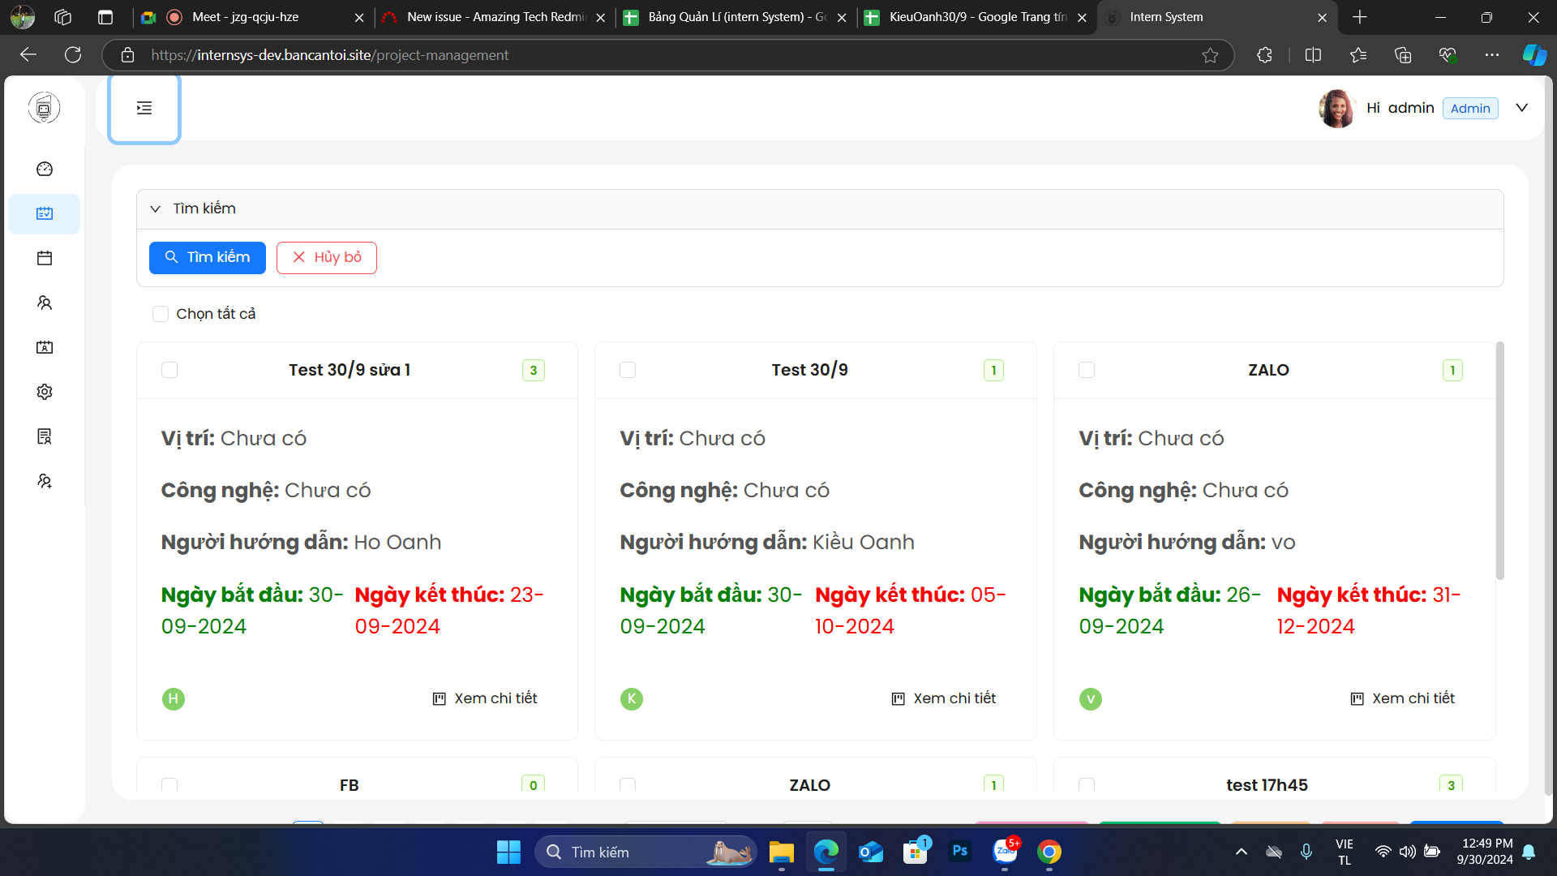Click the green H avatar badge
The width and height of the screenshot is (1557, 876).
(x=173, y=698)
